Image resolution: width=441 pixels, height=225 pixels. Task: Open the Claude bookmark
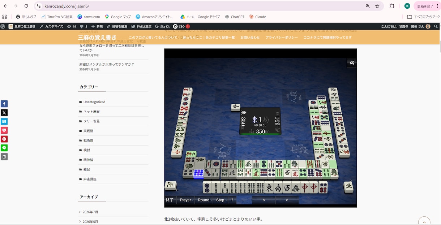257,17
